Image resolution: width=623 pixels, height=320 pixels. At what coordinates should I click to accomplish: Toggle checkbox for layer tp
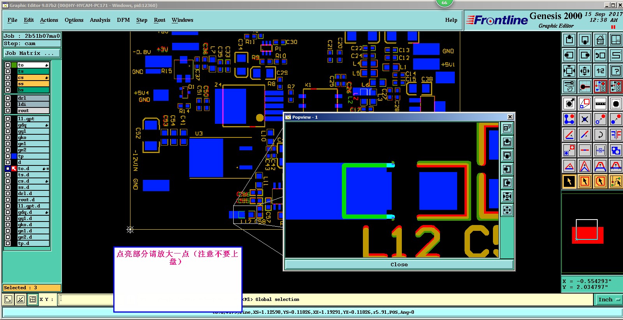8,156
